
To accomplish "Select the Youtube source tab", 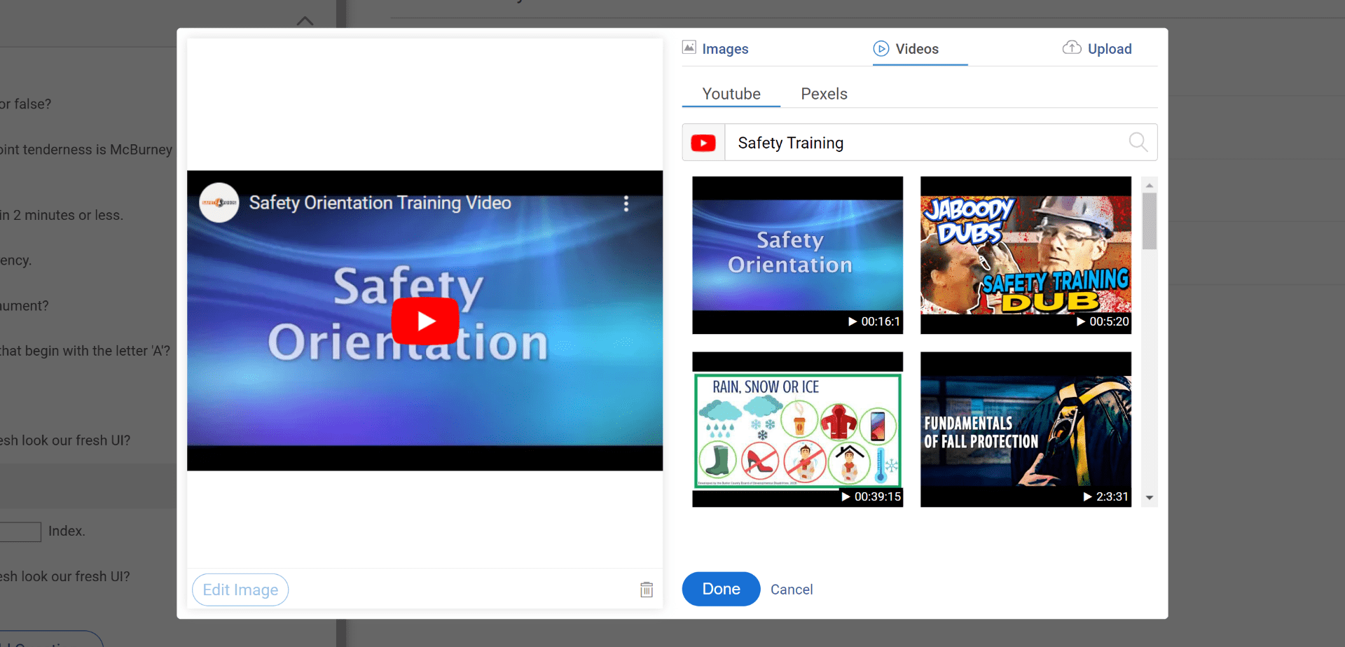I will coord(731,94).
